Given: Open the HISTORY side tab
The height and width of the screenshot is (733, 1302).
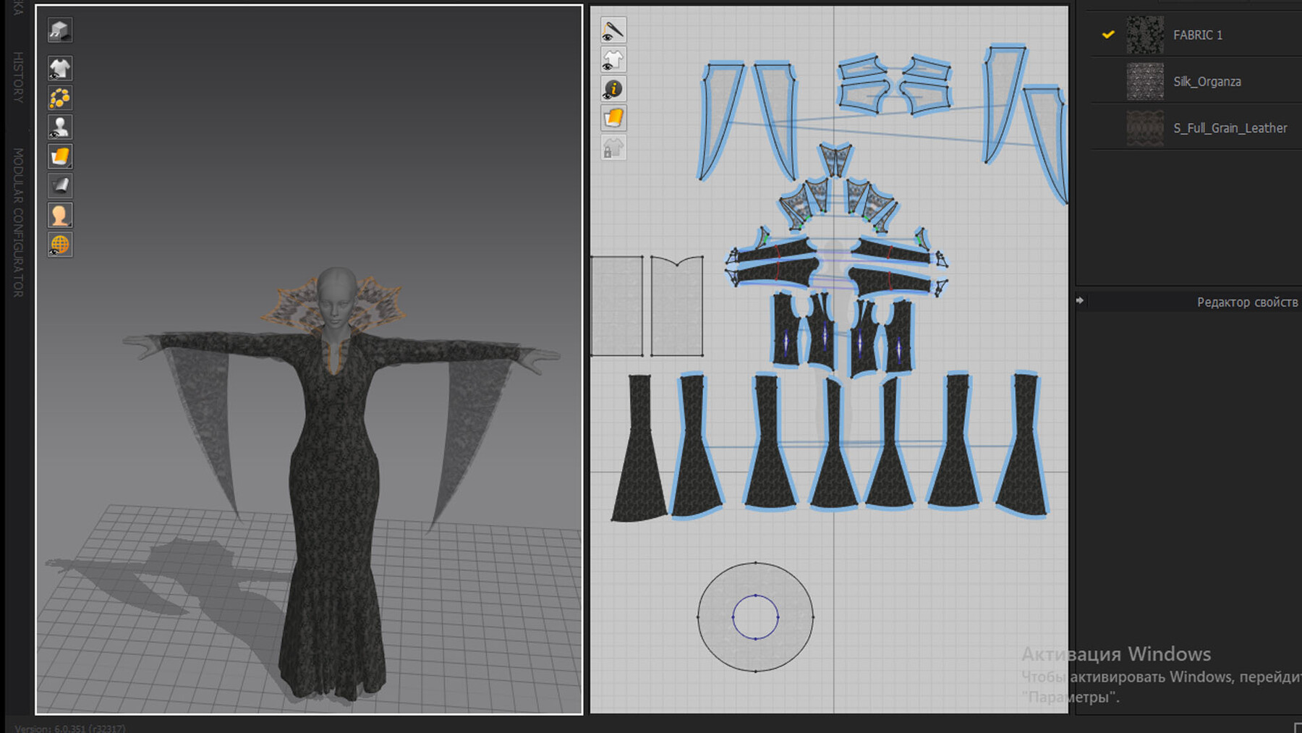Looking at the screenshot, I should pyautogui.click(x=17, y=77).
